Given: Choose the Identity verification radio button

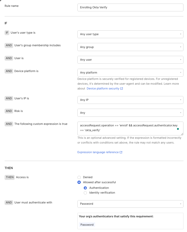Looking at the screenshot, I should [x=85, y=193].
